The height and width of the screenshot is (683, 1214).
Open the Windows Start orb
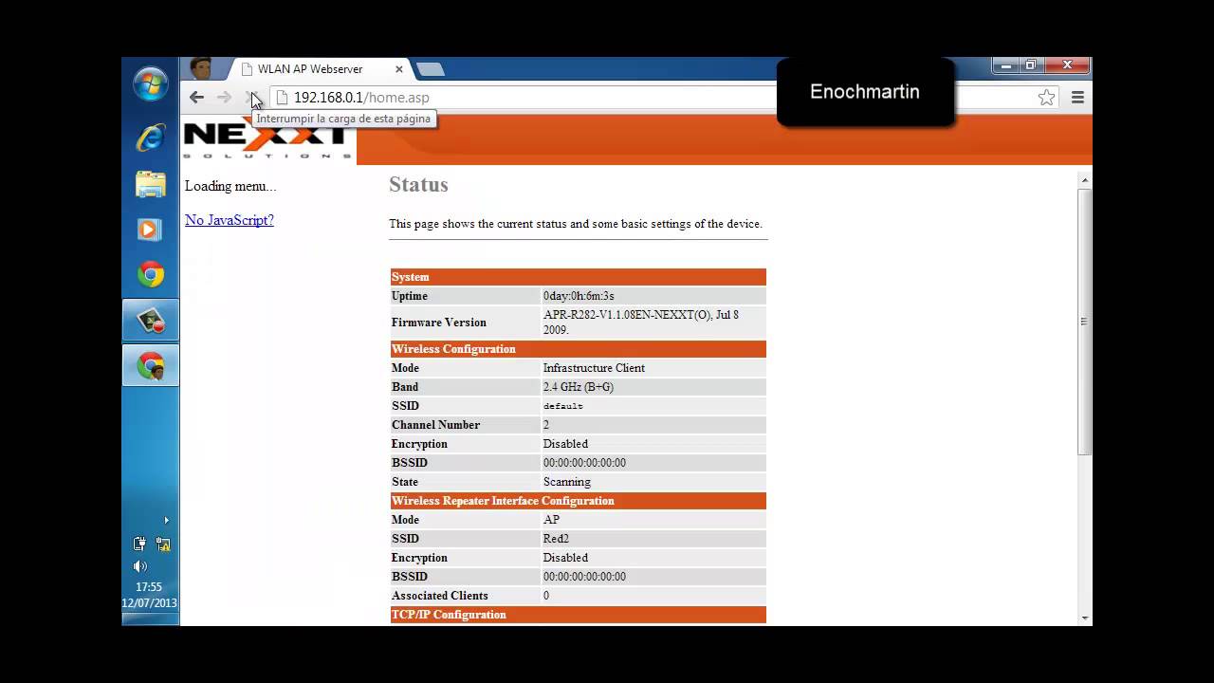[151, 84]
